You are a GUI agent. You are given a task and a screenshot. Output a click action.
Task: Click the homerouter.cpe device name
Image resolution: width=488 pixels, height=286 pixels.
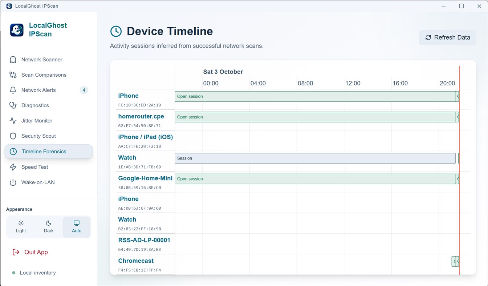tap(141, 116)
